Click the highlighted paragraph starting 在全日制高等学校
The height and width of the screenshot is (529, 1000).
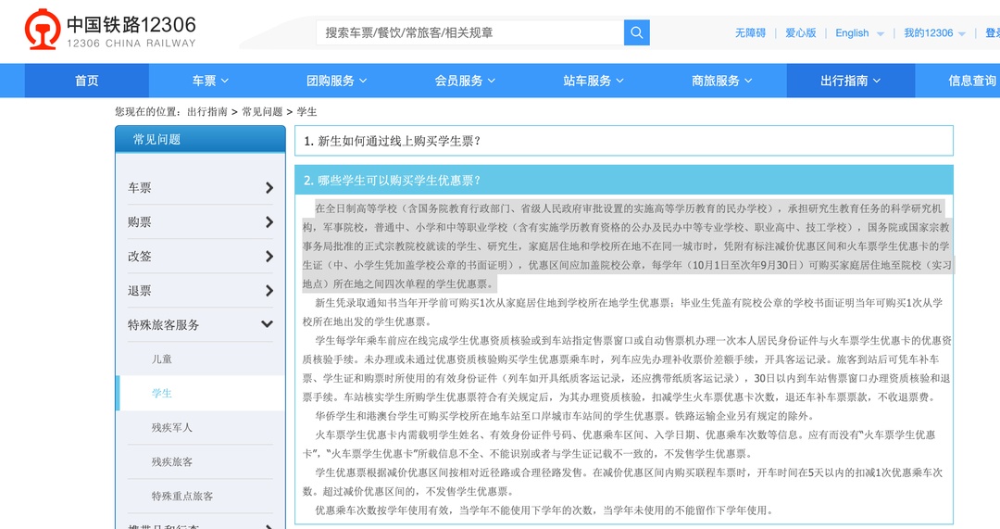628,246
